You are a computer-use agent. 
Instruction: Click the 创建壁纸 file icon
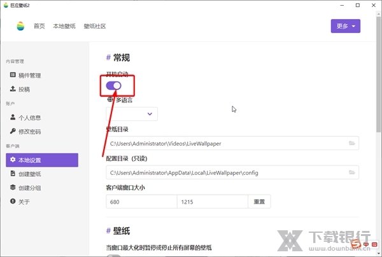13,173
